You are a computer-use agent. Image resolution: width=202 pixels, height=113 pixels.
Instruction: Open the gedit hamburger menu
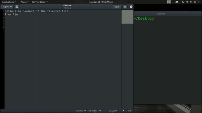(x=125, y=7)
